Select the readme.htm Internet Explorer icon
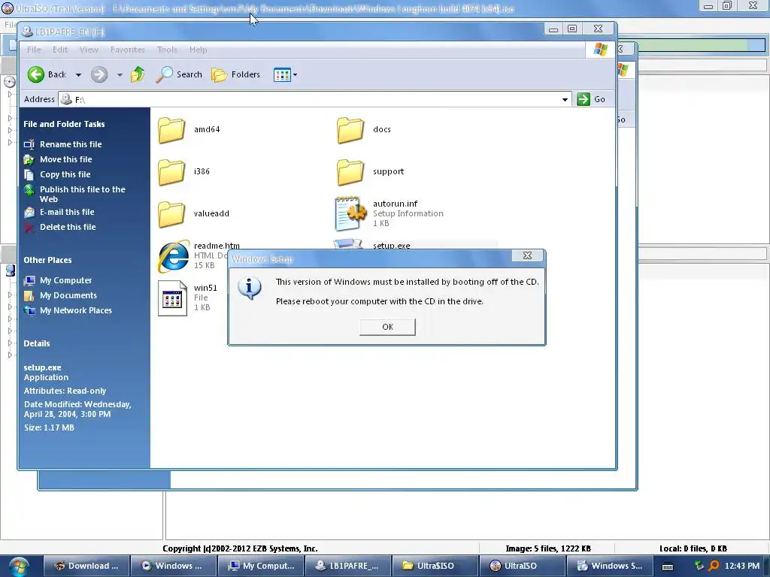Viewport: 770px width, 577px height. (x=174, y=255)
